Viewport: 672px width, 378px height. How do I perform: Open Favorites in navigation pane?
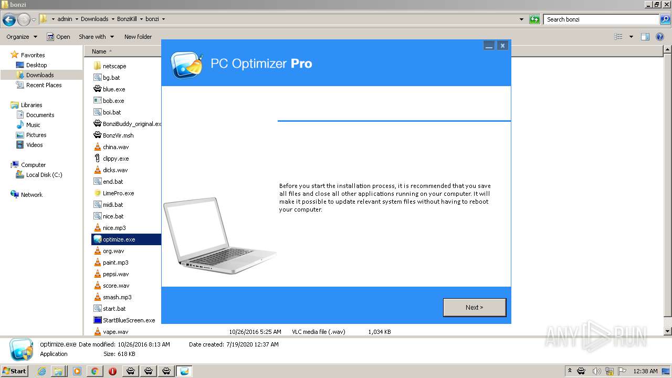[33, 55]
